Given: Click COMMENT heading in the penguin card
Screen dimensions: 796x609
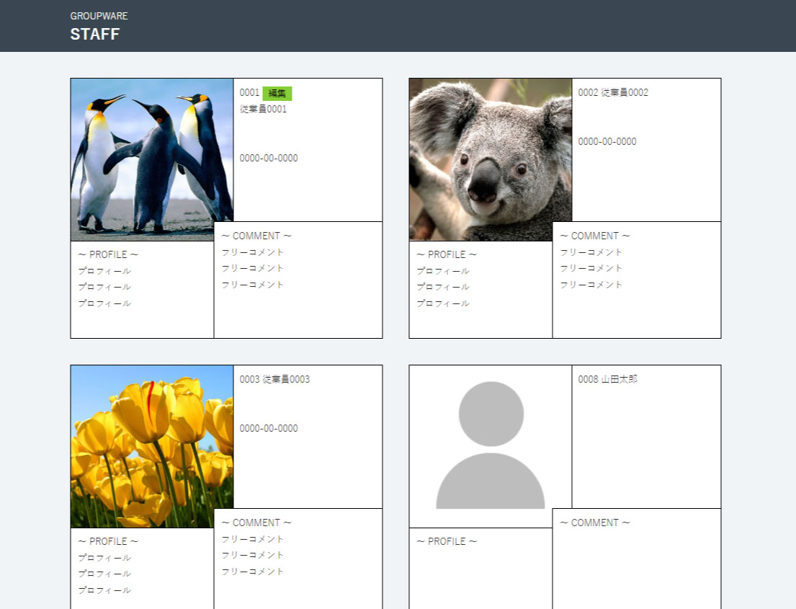Looking at the screenshot, I should (x=256, y=236).
